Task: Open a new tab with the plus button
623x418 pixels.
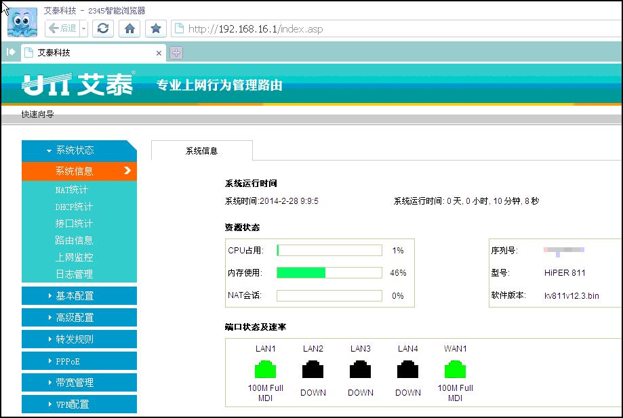Action: (x=176, y=53)
